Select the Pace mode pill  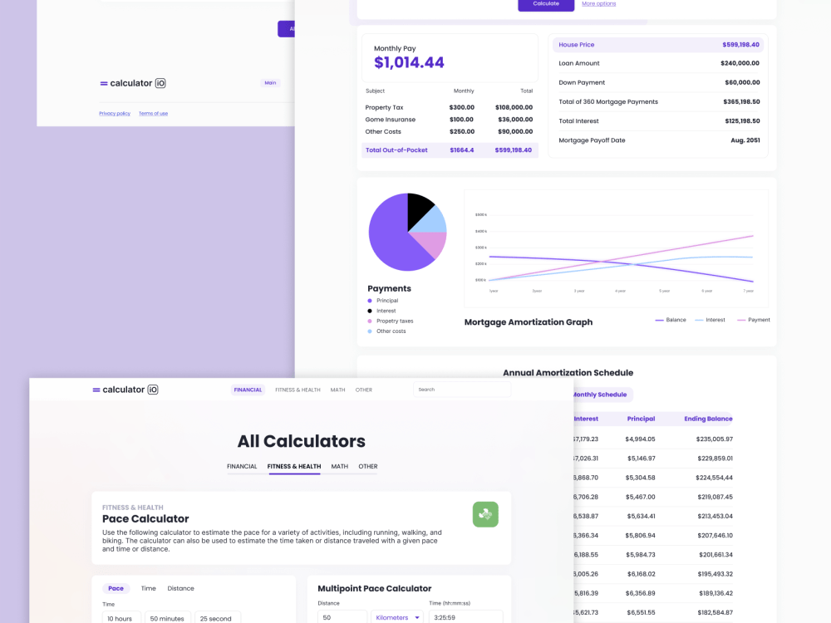pyautogui.click(x=116, y=588)
